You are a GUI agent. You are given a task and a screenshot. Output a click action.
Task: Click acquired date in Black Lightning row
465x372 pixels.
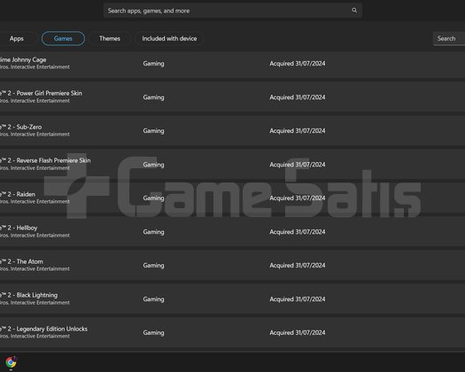click(298, 299)
